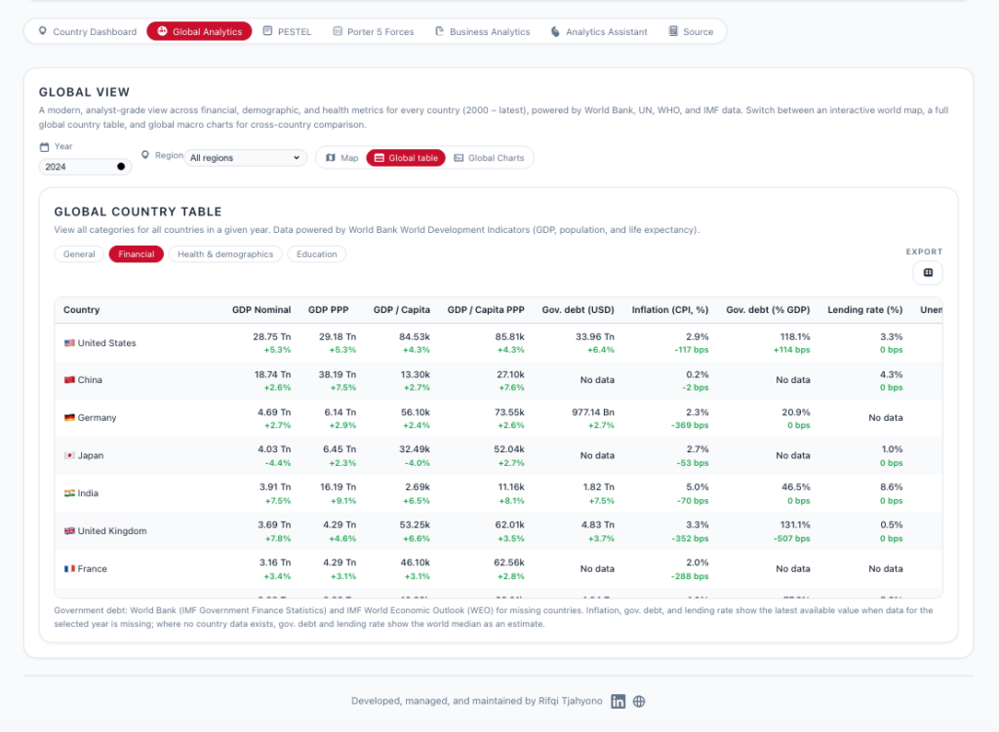
Task: Open the PESTEL tab
Action: (x=287, y=31)
